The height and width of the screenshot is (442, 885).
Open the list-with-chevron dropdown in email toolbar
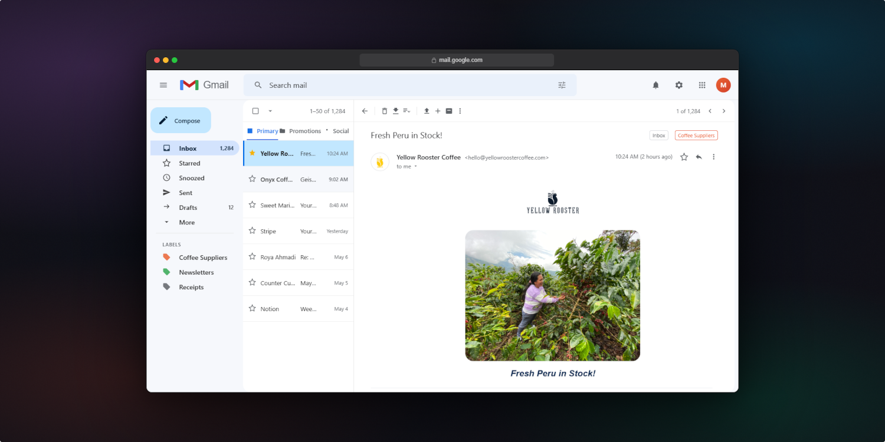click(407, 111)
